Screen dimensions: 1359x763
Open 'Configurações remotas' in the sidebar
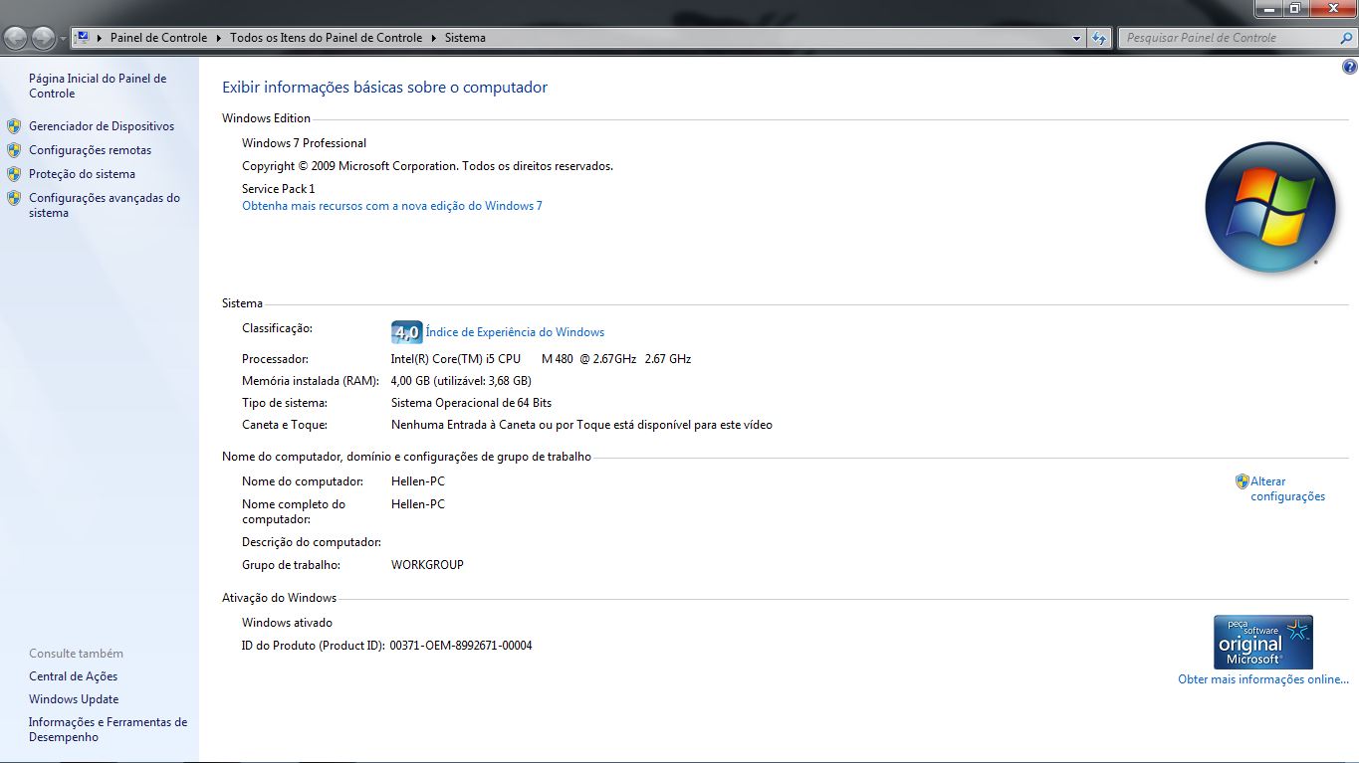[x=90, y=150]
